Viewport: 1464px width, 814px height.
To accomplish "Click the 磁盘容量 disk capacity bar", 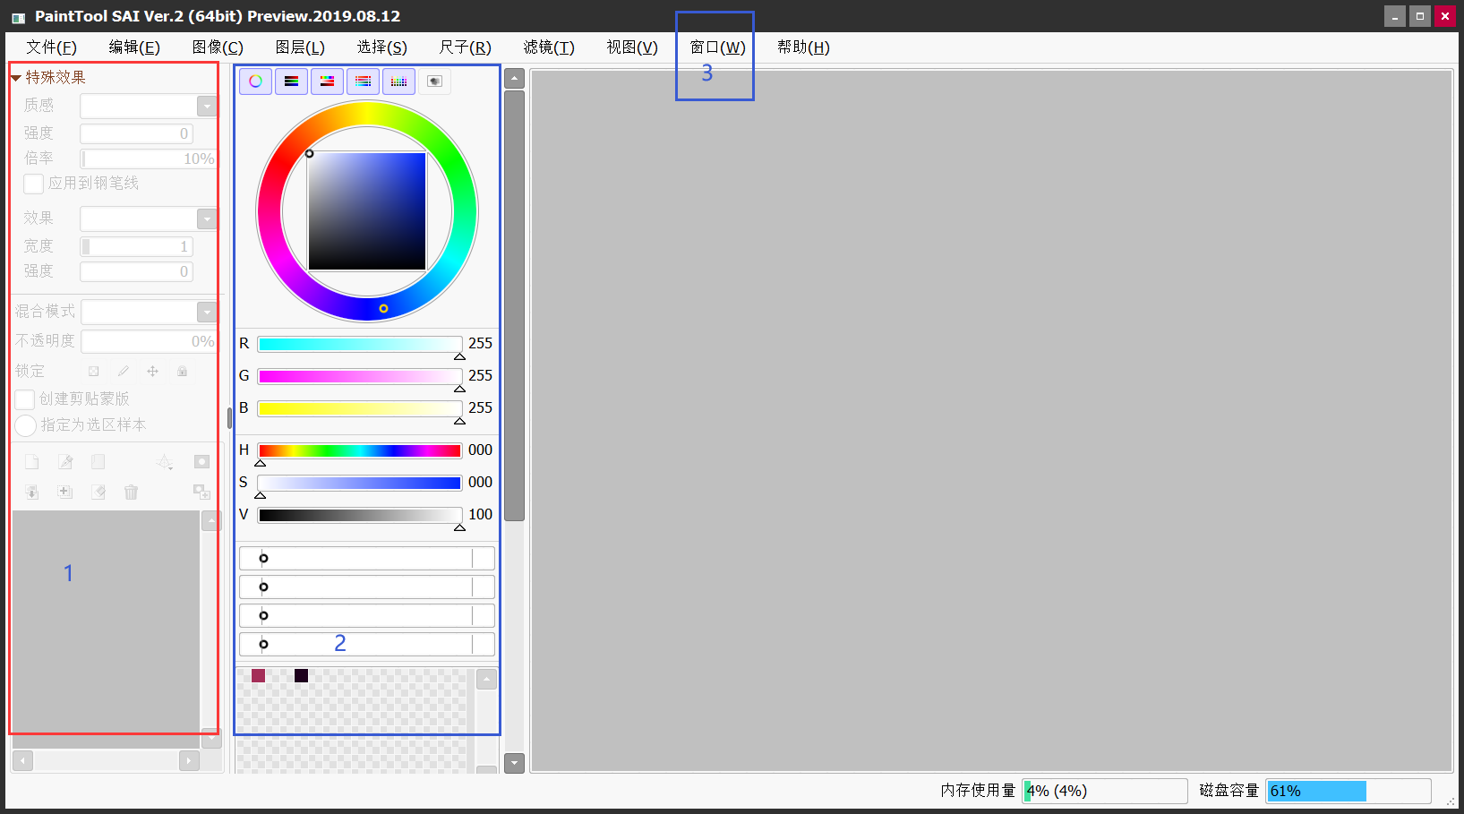I will pyautogui.click(x=1348, y=791).
